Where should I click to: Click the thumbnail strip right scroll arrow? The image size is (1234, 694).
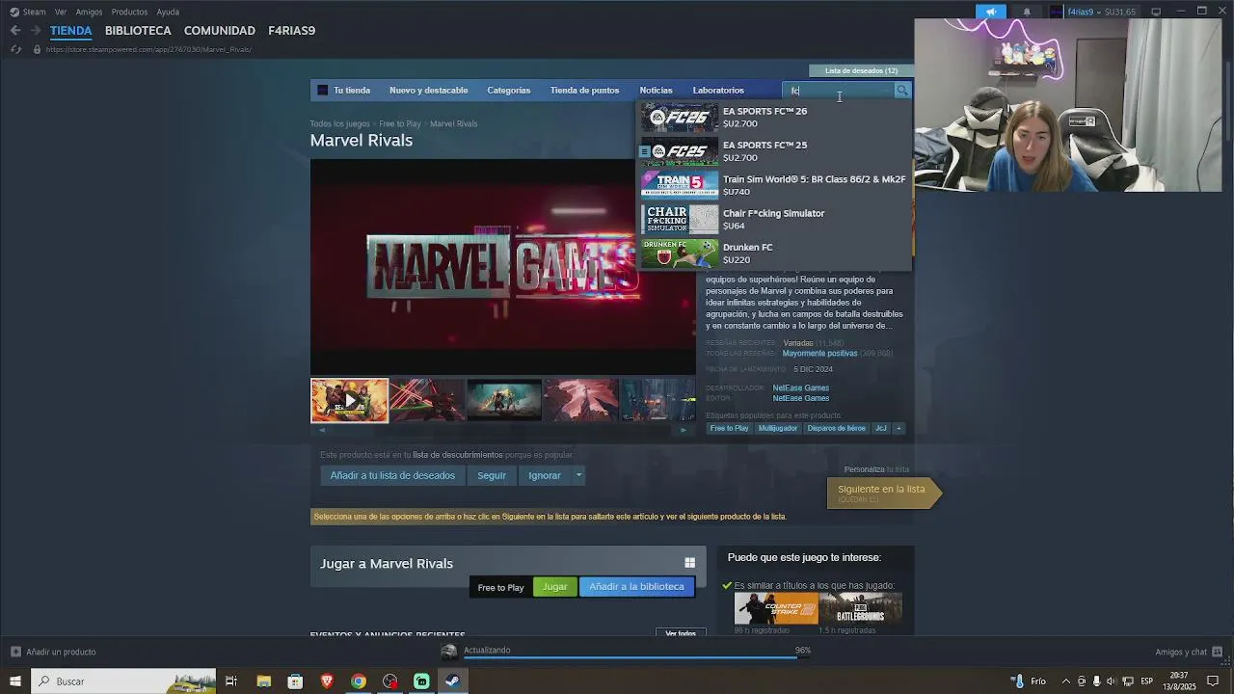[684, 430]
